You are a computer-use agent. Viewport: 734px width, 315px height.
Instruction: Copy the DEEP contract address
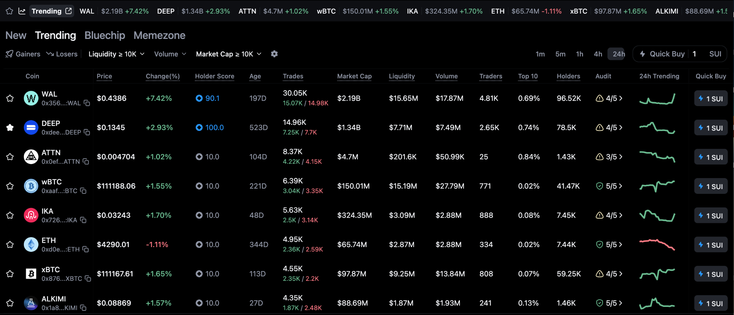[x=87, y=132]
